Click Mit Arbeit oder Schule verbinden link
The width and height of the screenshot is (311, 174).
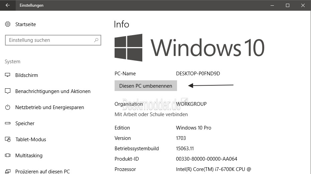click(x=151, y=114)
